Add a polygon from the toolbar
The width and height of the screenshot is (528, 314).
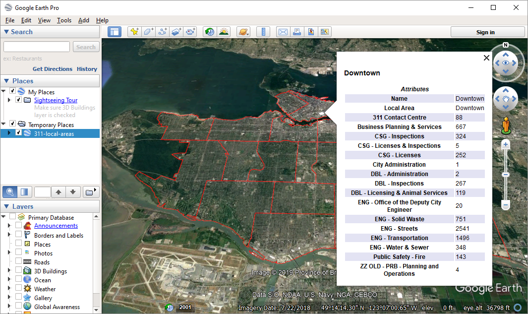tap(149, 32)
